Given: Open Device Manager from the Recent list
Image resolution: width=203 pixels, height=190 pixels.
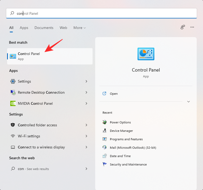Looking at the screenshot, I should tap(121, 131).
